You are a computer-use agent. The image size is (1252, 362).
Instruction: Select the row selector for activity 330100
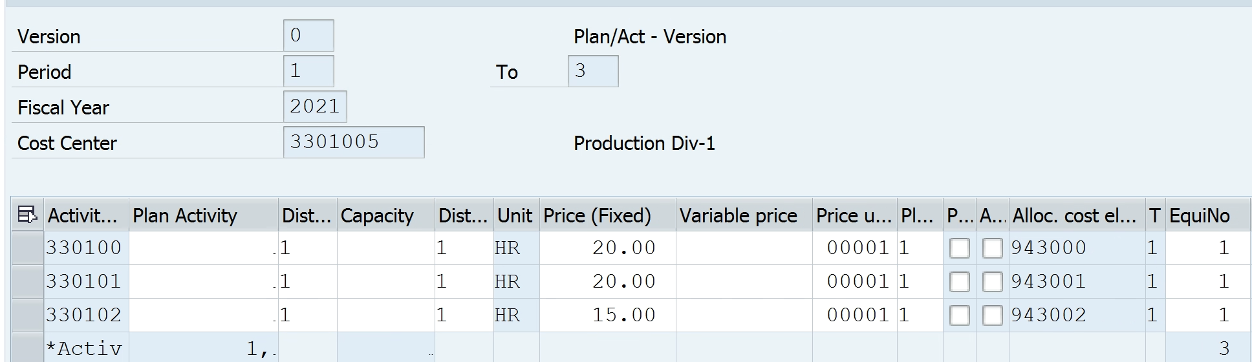28,248
